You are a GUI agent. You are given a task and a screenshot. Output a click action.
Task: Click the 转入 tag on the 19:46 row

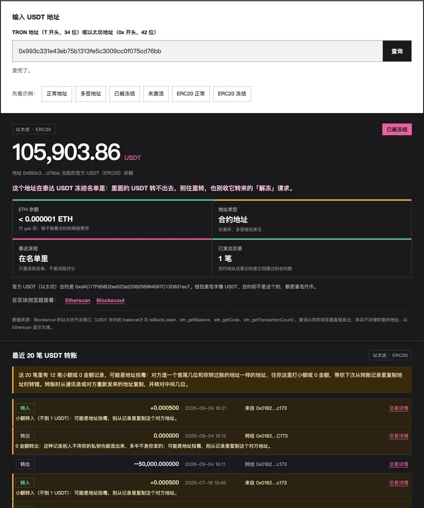tap(25, 483)
